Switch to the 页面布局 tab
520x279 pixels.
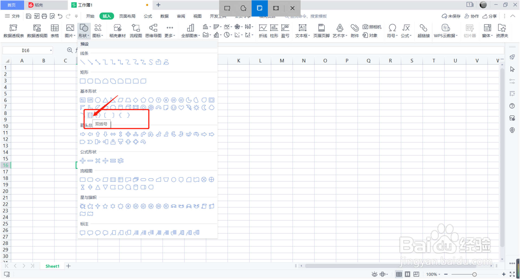(x=127, y=16)
